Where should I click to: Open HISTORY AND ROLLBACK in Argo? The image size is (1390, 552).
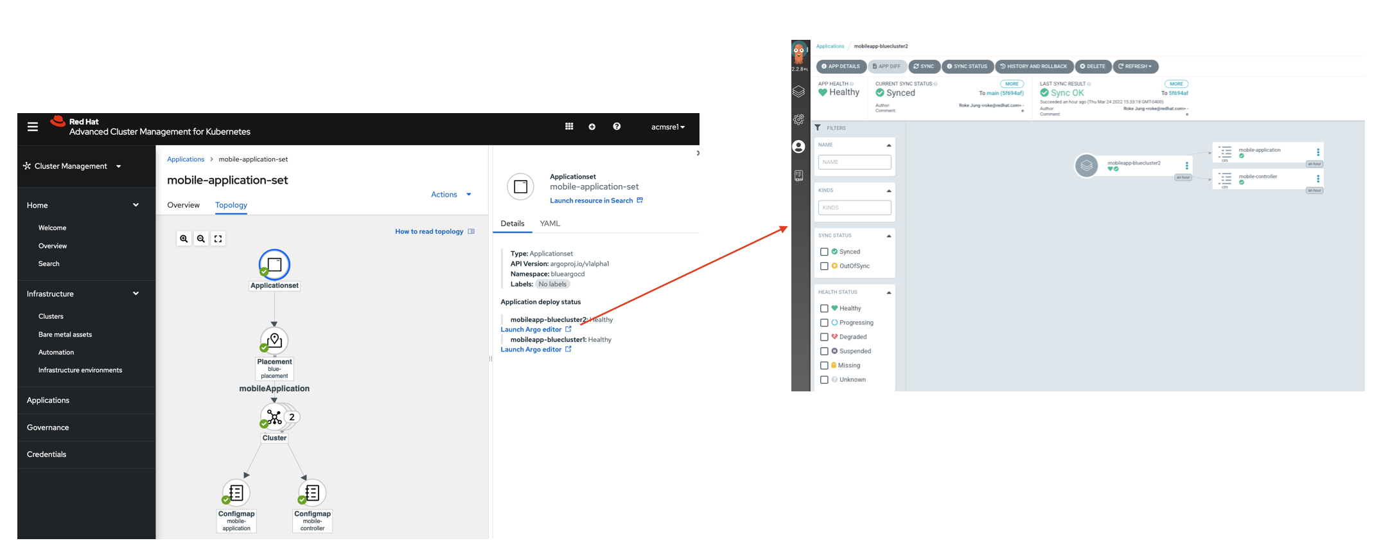(1034, 66)
